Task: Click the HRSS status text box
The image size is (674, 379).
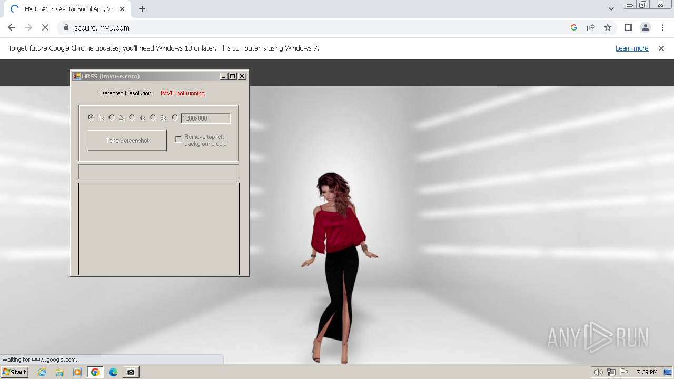Action: coord(158,172)
